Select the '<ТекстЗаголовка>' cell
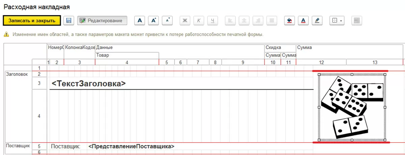This screenshot has width=405, height=155. [x=89, y=84]
